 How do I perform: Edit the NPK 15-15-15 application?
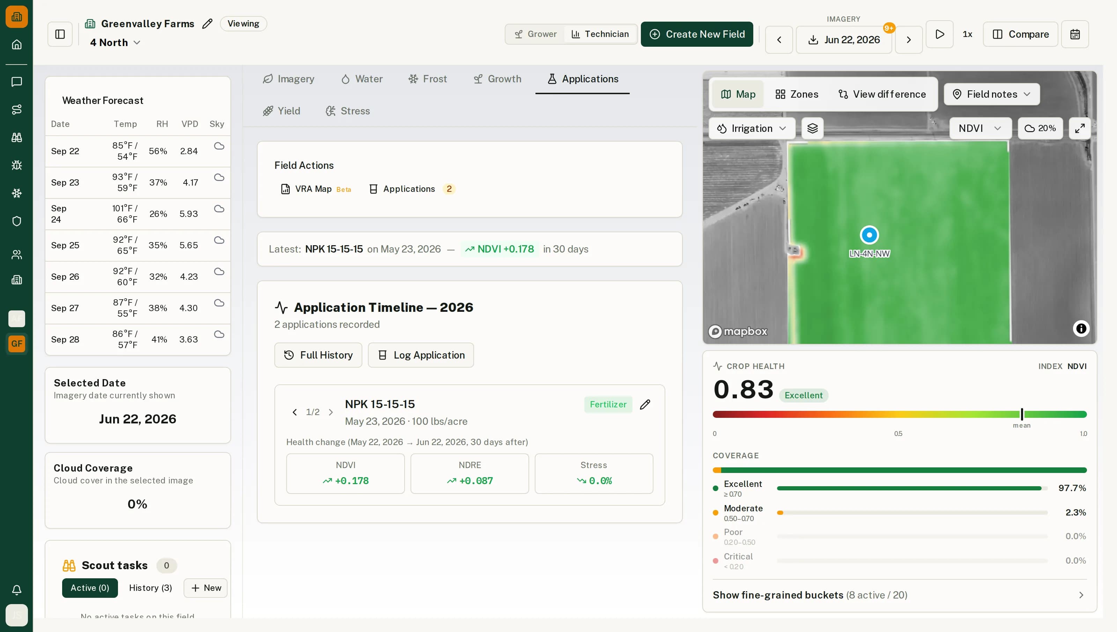(x=645, y=404)
